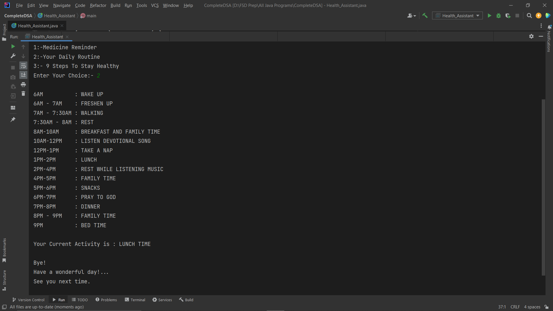553x311 pixels.
Task: Open Search Everywhere magnifier
Action: tap(529, 16)
